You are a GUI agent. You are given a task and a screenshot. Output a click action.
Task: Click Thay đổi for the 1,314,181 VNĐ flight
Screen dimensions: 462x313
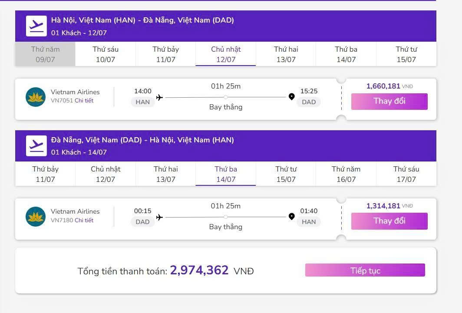tap(389, 221)
